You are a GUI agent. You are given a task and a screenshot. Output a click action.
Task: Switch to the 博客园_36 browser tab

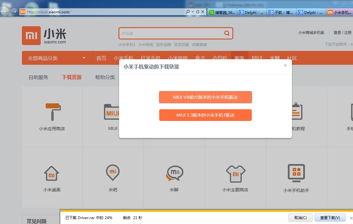(222, 12)
